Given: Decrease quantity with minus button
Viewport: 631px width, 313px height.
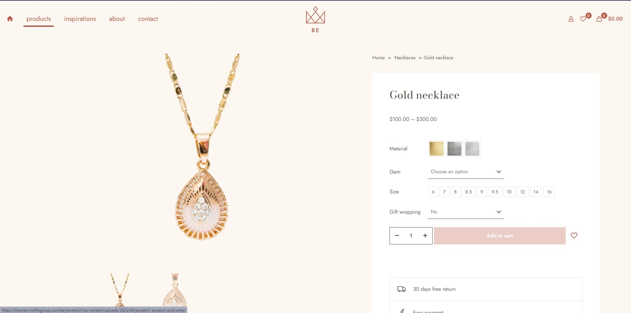Looking at the screenshot, I should 397,235.
